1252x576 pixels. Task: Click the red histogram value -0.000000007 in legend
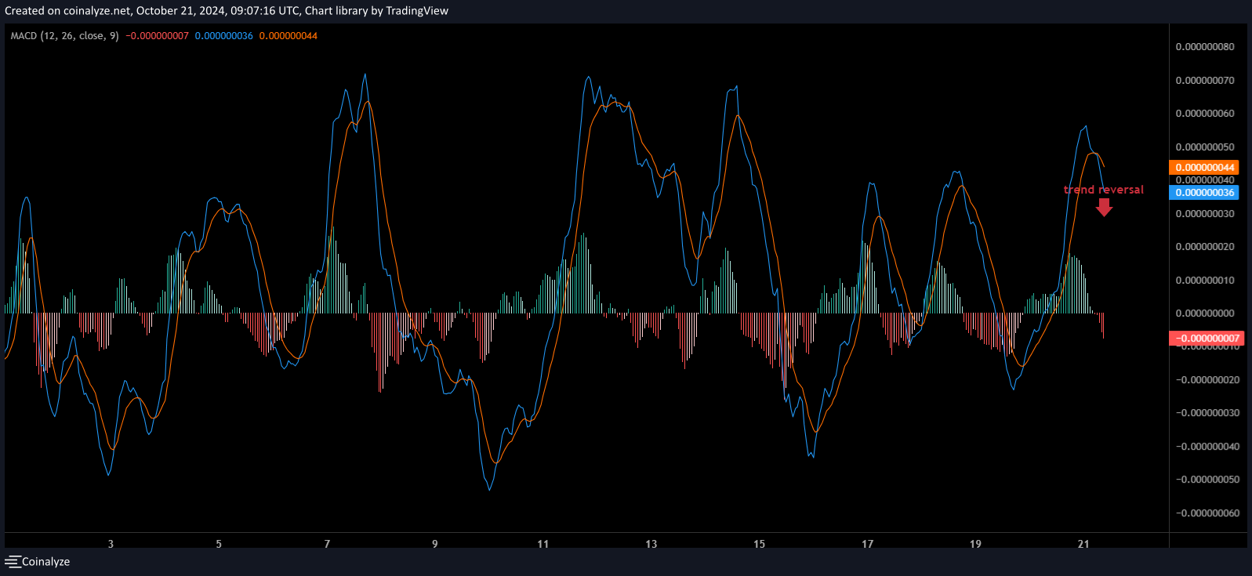158,36
